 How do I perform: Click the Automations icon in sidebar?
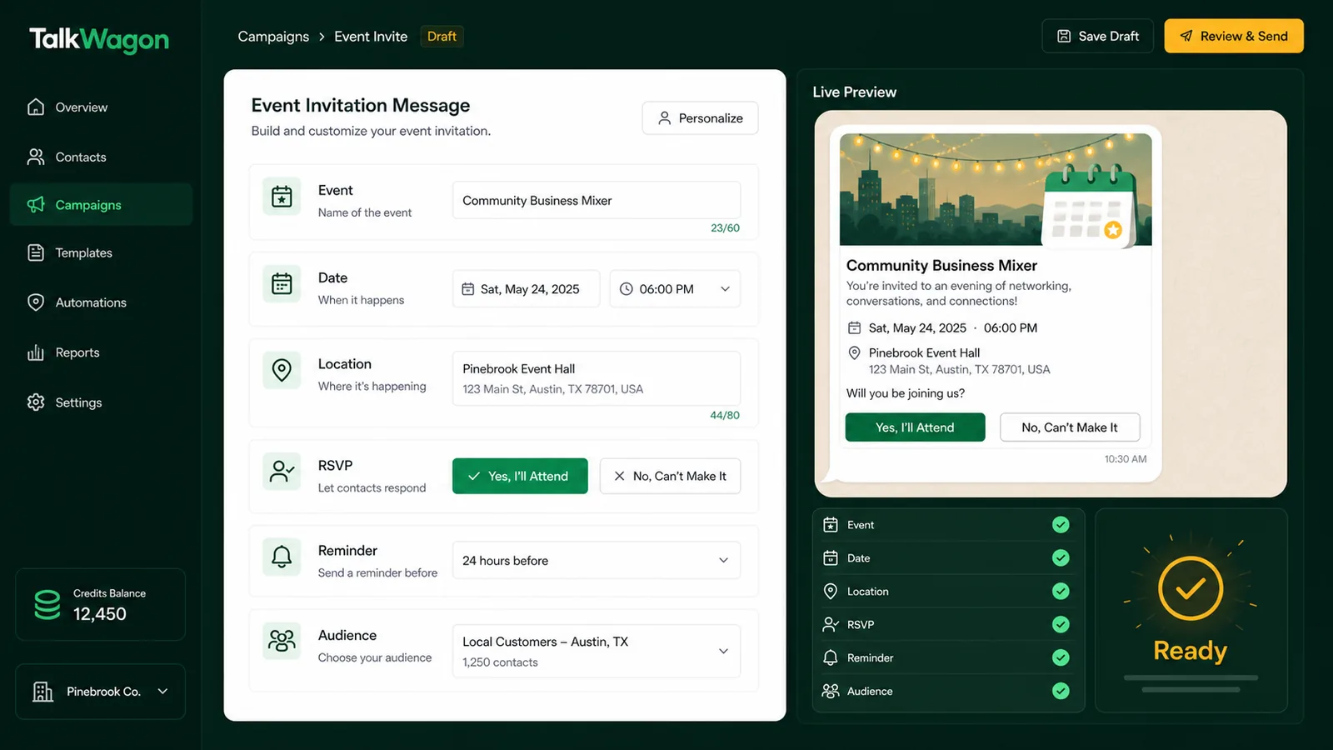36,302
